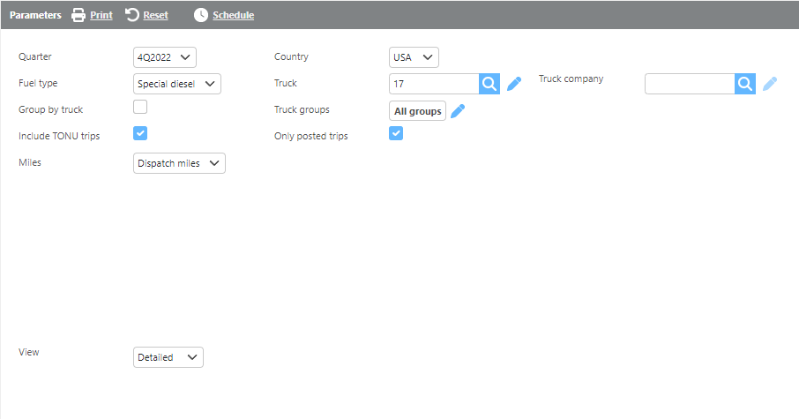Click the Print link

[101, 15]
